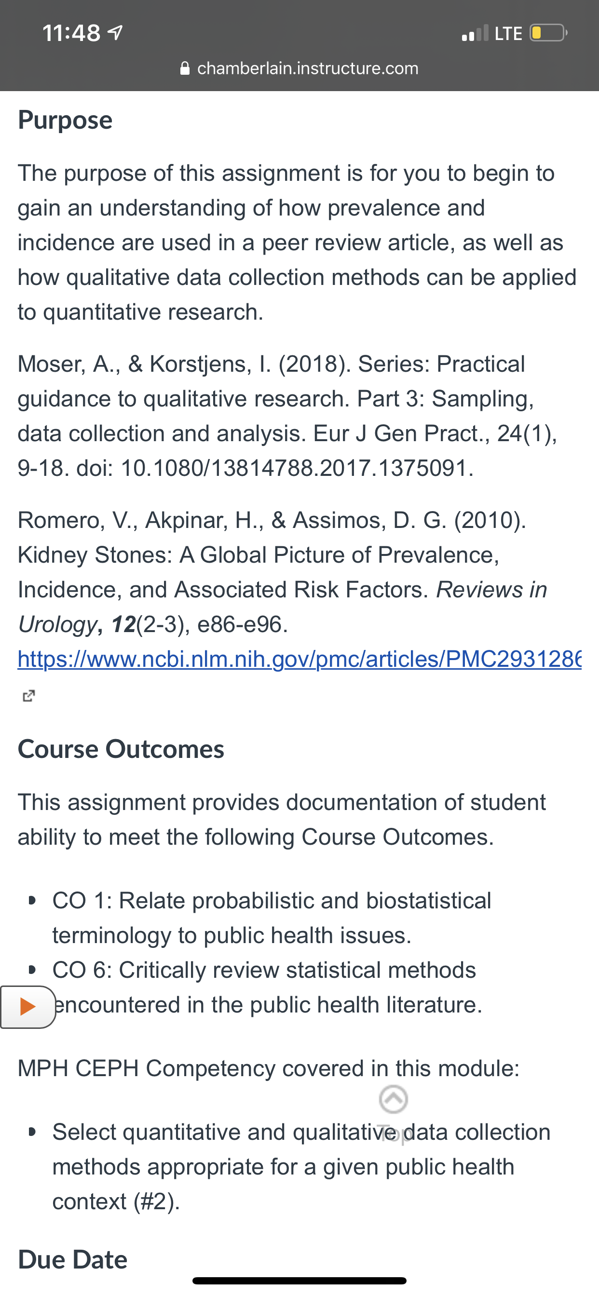
Task: Tap the LTE signal indicator
Action: coord(492,33)
